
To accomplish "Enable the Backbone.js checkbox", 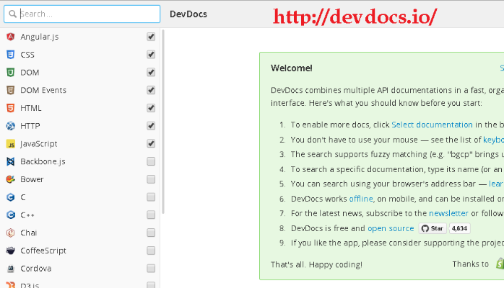I will click(x=151, y=161).
